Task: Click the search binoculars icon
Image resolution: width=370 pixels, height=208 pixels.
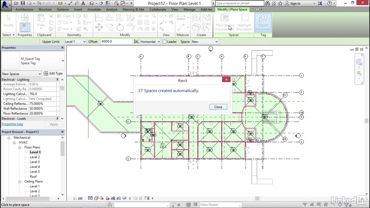Action: click(x=267, y=3)
